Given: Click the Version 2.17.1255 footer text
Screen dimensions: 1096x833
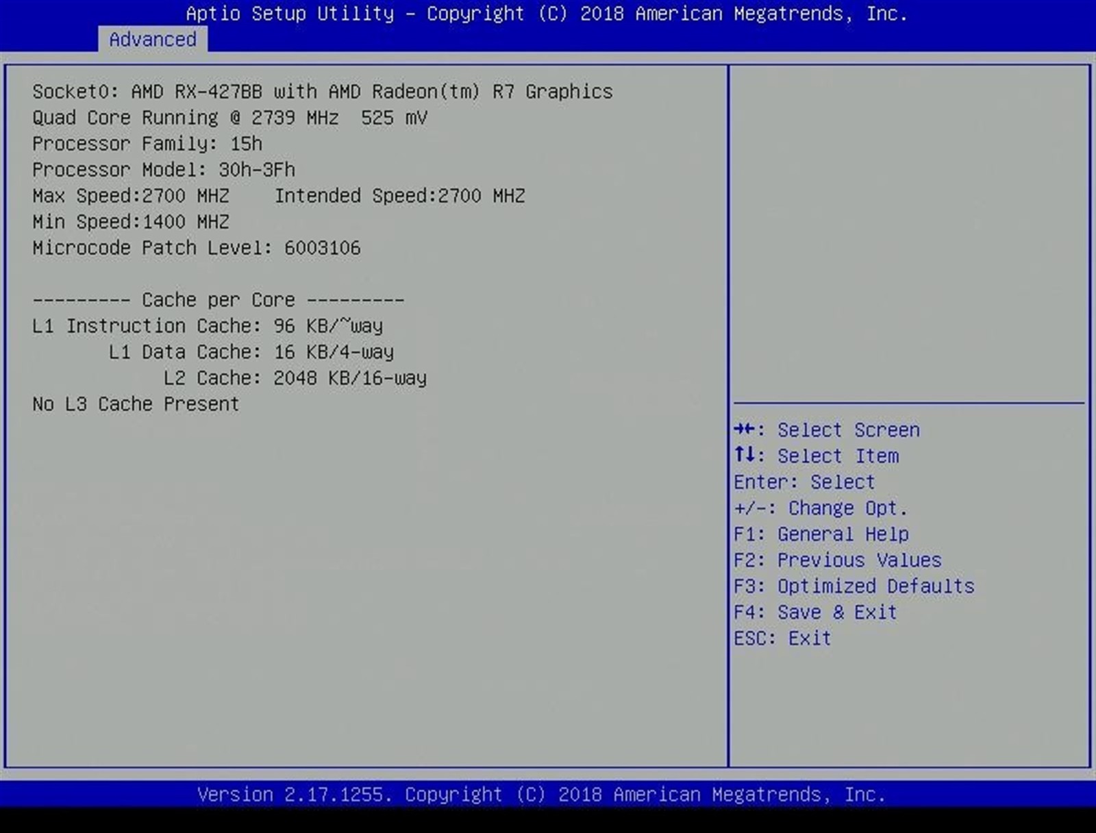Looking at the screenshot, I should click(541, 794).
